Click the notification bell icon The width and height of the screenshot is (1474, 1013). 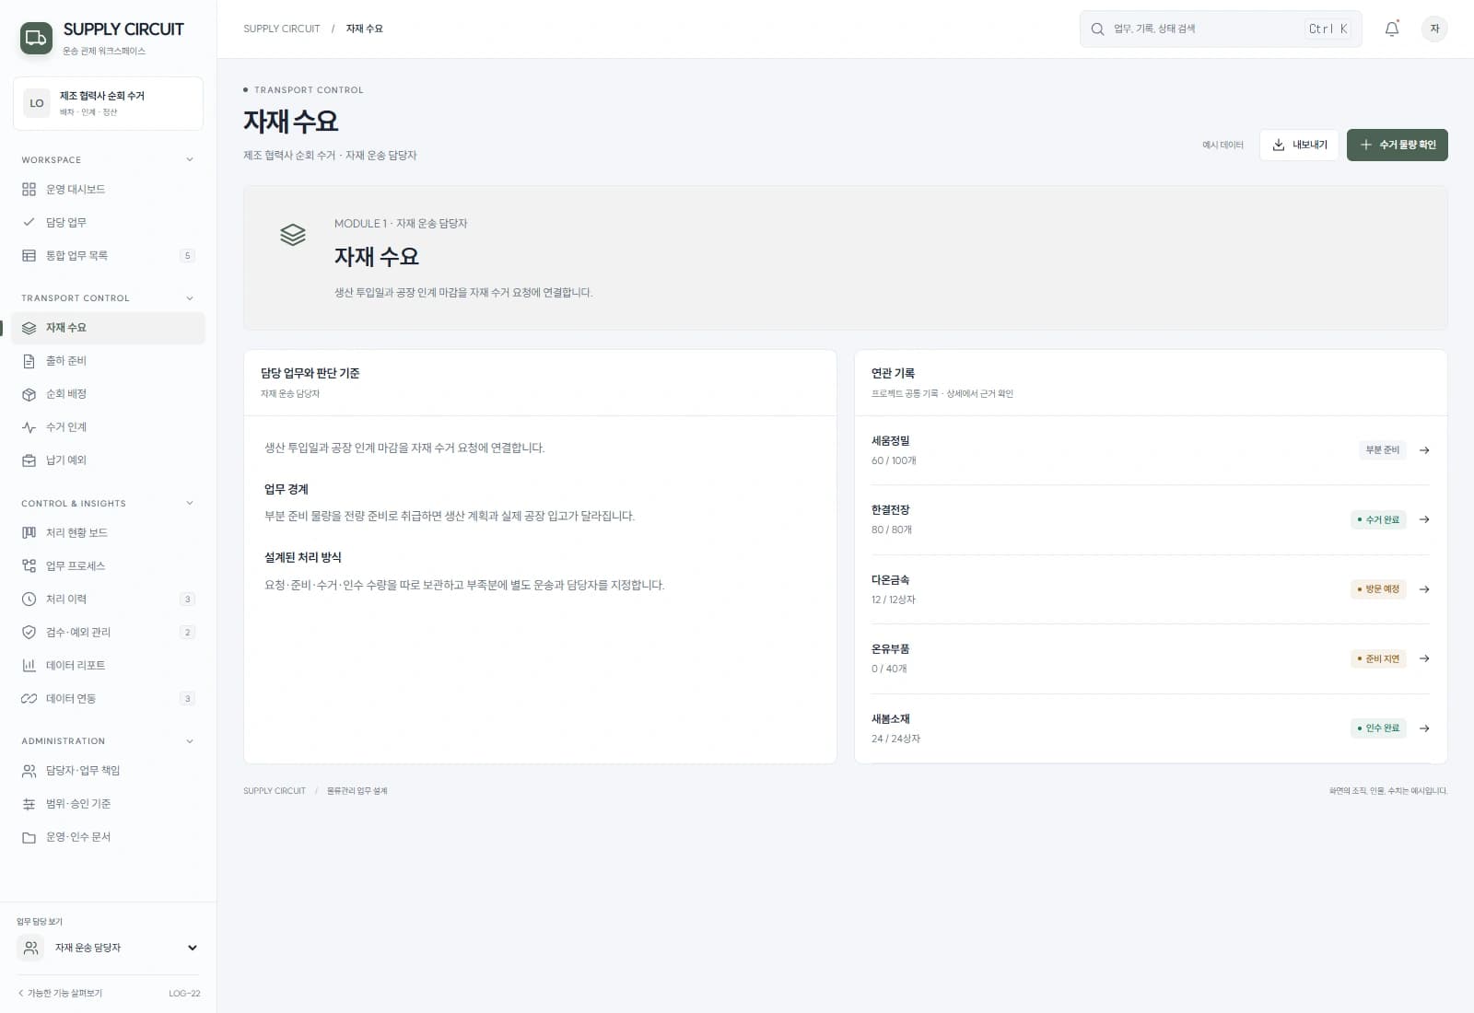[1392, 29]
